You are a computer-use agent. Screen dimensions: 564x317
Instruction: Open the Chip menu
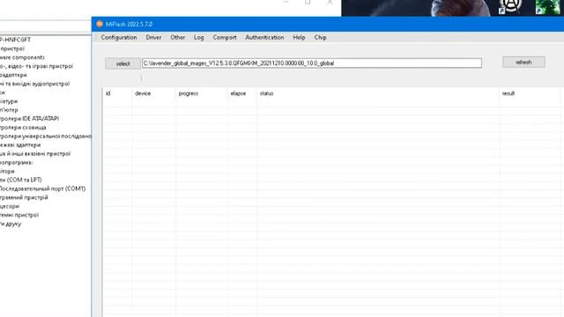click(320, 37)
